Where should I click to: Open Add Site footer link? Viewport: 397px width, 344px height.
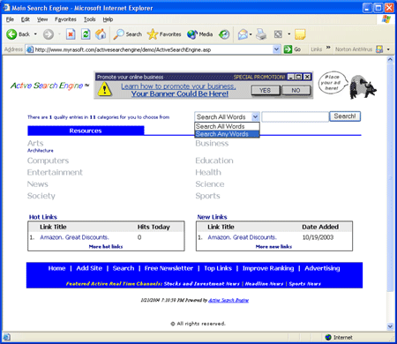(89, 268)
